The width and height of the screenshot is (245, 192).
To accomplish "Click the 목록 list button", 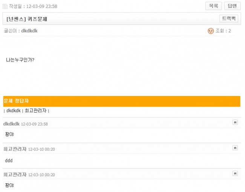I will (x=213, y=6).
